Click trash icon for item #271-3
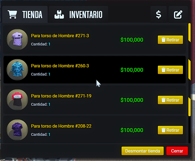 pos(163,40)
